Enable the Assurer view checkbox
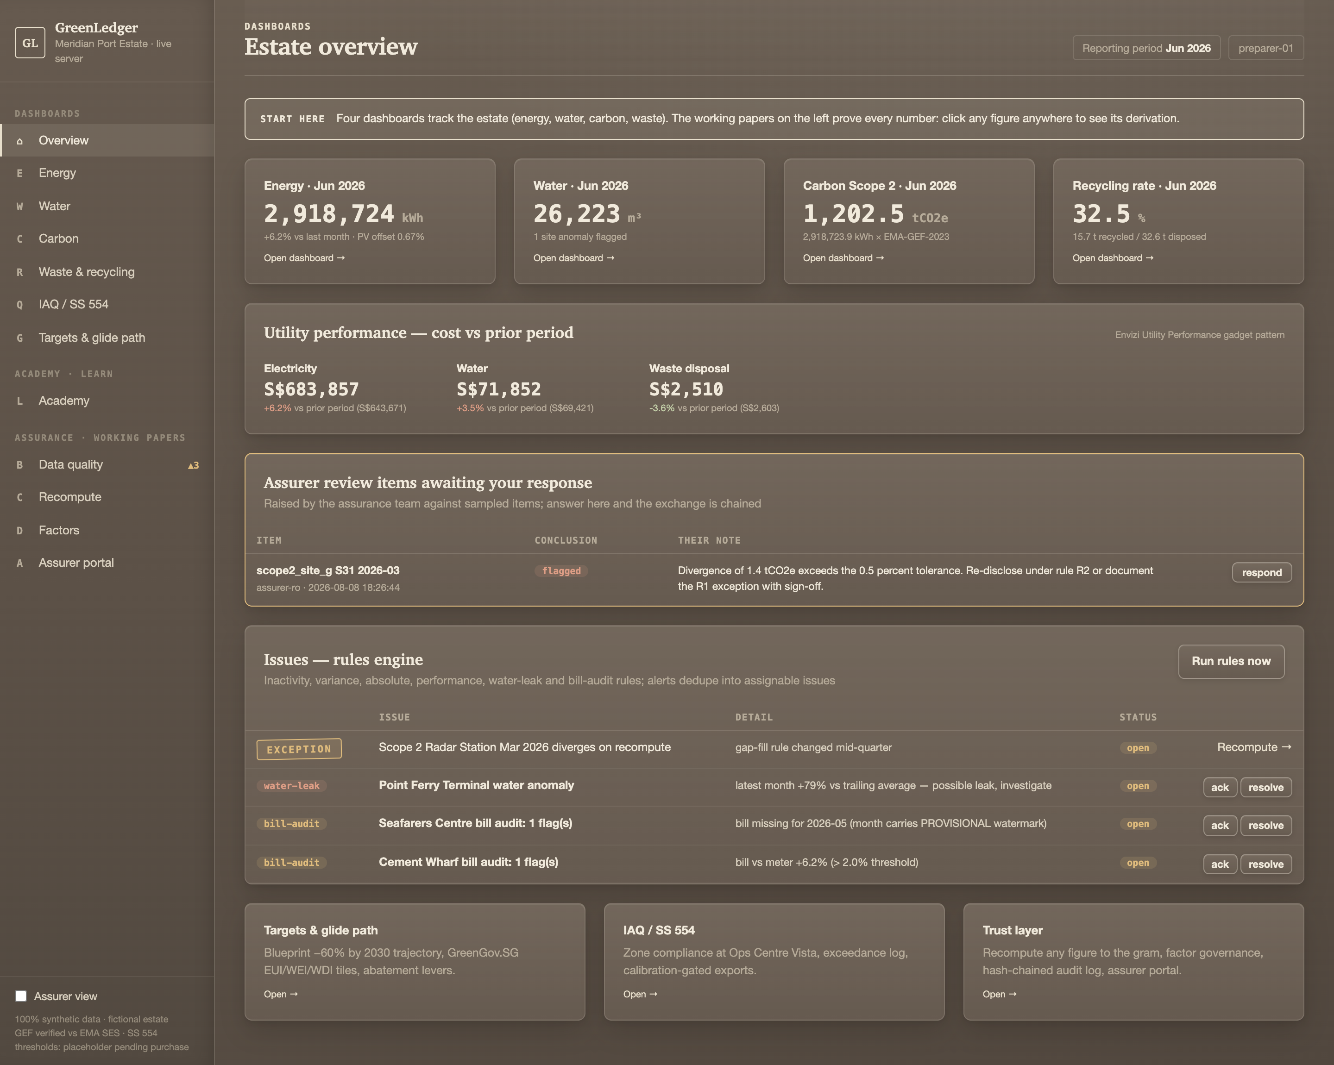This screenshot has width=1334, height=1065. [21, 996]
